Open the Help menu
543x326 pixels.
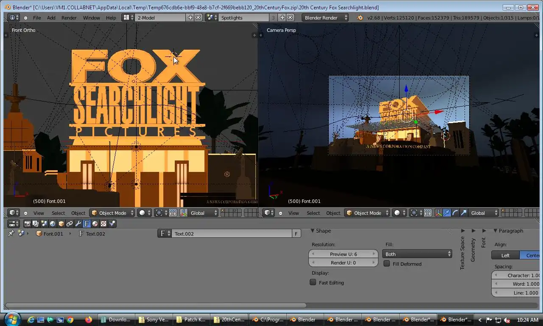tap(111, 18)
